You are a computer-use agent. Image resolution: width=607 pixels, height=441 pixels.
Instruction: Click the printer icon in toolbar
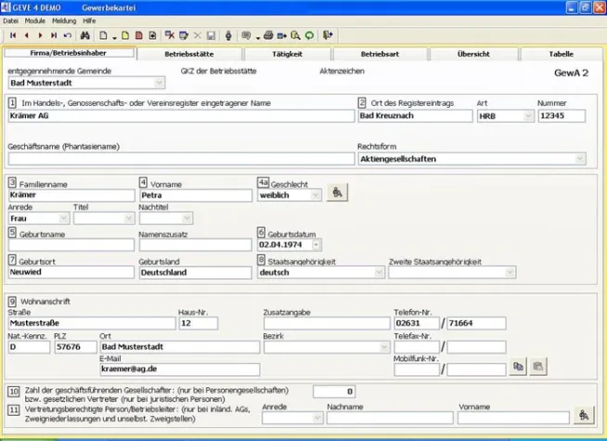click(x=268, y=35)
